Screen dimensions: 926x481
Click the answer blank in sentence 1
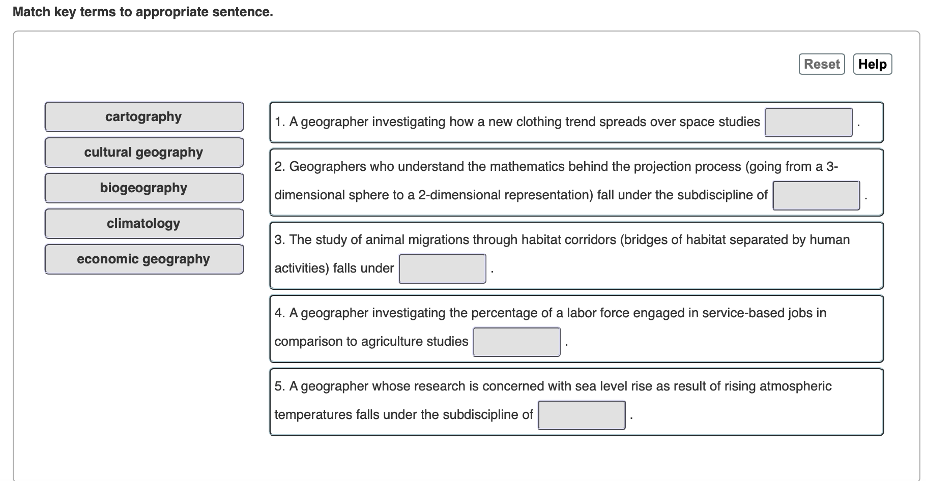[x=808, y=122]
